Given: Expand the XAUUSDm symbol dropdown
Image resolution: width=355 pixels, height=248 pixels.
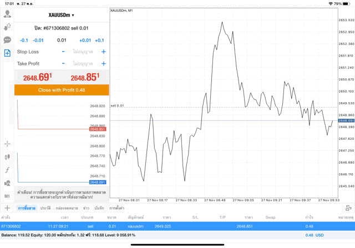Looking at the screenshot, I should pos(62,15).
